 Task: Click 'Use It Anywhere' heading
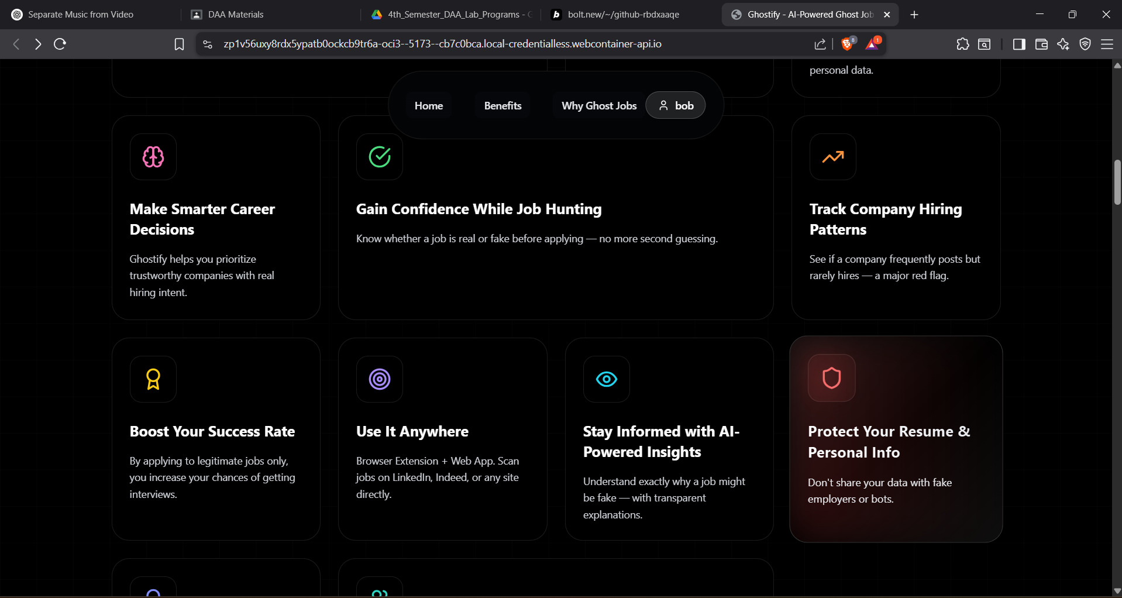coord(412,431)
